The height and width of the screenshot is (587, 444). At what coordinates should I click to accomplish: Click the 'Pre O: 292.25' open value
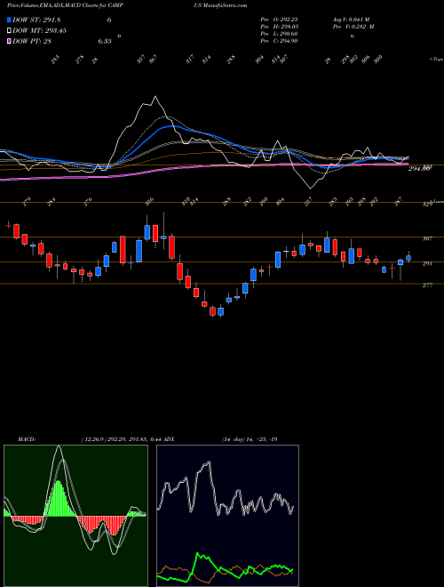(x=279, y=20)
